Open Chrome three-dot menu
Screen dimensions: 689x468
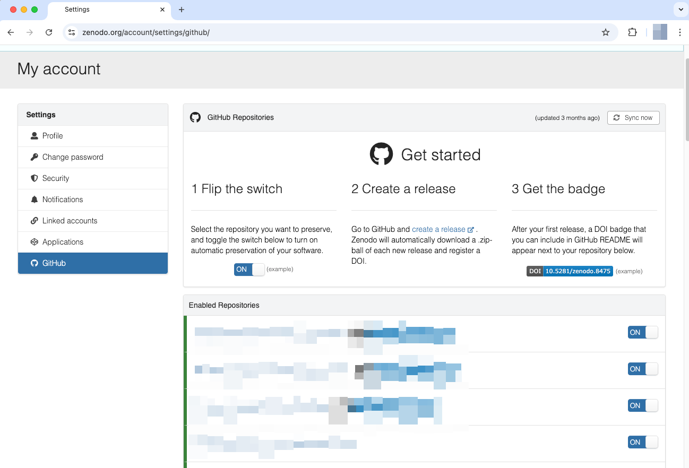(679, 32)
